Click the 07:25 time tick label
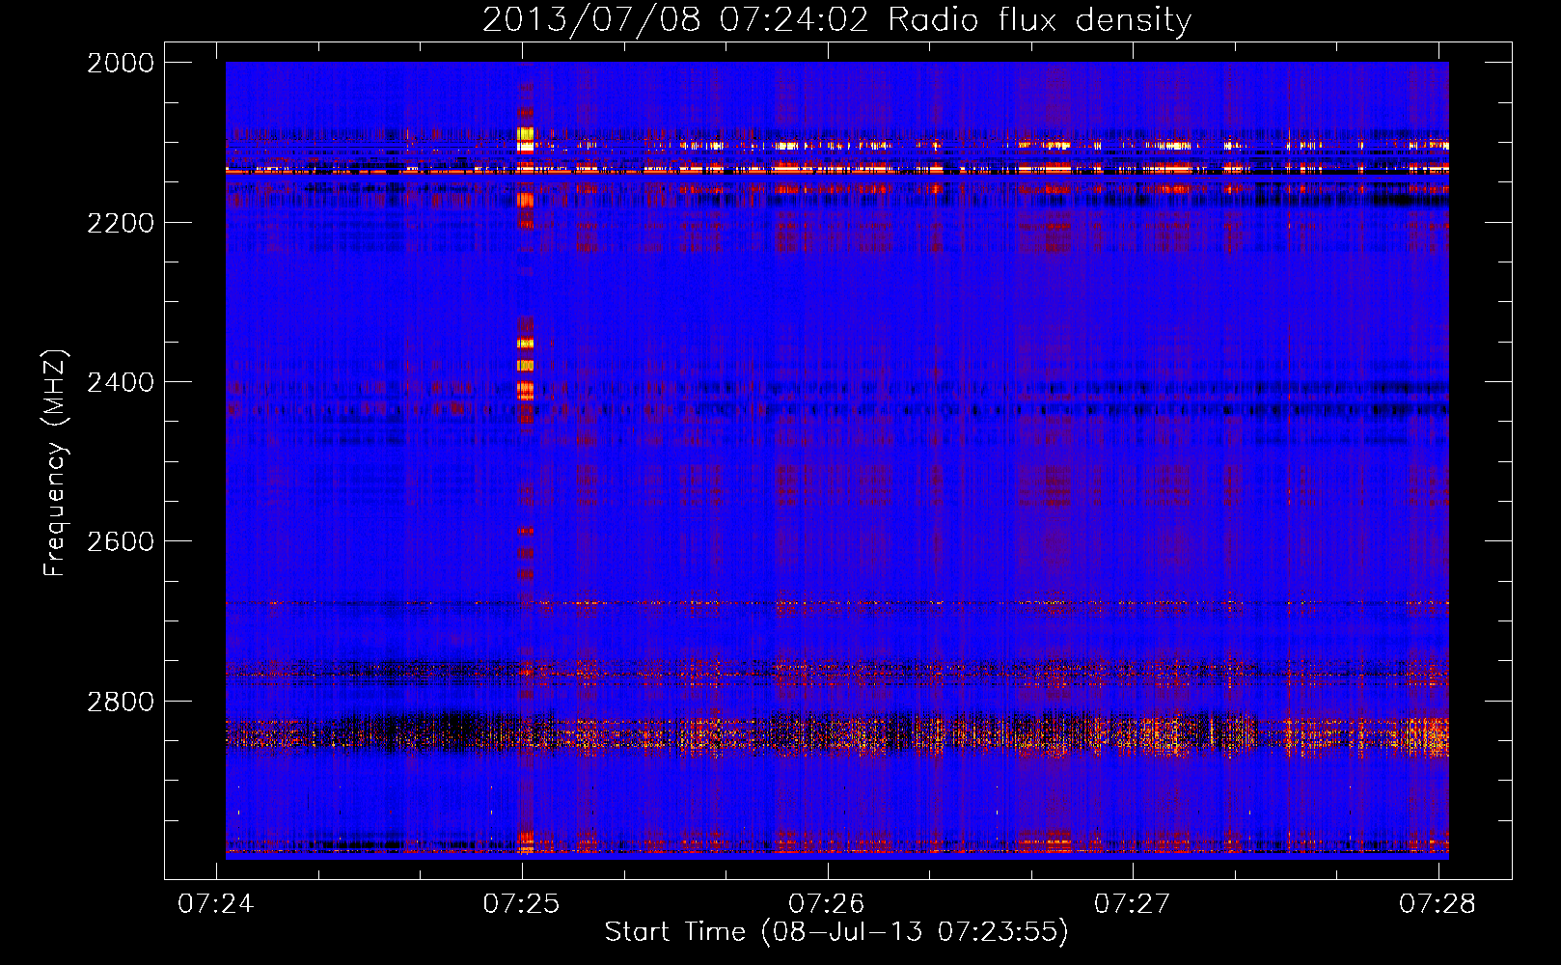The width and height of the screenshot is (1561, 965). tap(522, 903)
